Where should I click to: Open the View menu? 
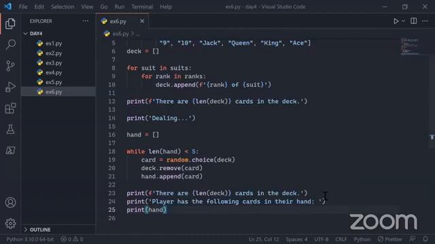[x=87, y=7]
